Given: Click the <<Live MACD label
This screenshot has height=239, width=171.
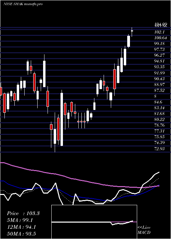Looking at the screenshot, I should pyautogui.click(x=144, y=230).
